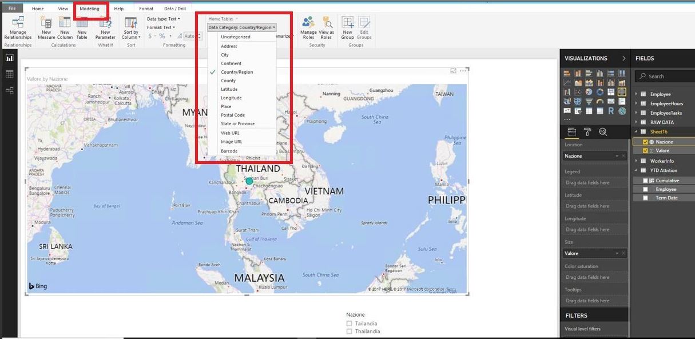Select the highlighted Map visualization icon

[622, 92]
